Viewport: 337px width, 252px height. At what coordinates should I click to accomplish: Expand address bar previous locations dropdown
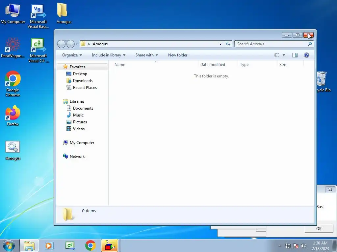tap(220, 44)
